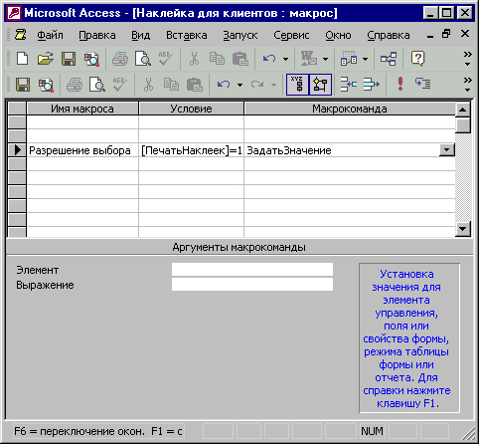Click the Элемент argument field
Image resolution: width=479 pixels, height=444 pixels.
coord(252,270)
